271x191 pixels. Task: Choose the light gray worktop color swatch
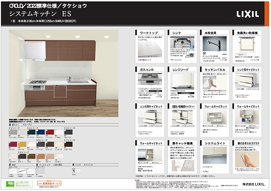tap(40, 171)
